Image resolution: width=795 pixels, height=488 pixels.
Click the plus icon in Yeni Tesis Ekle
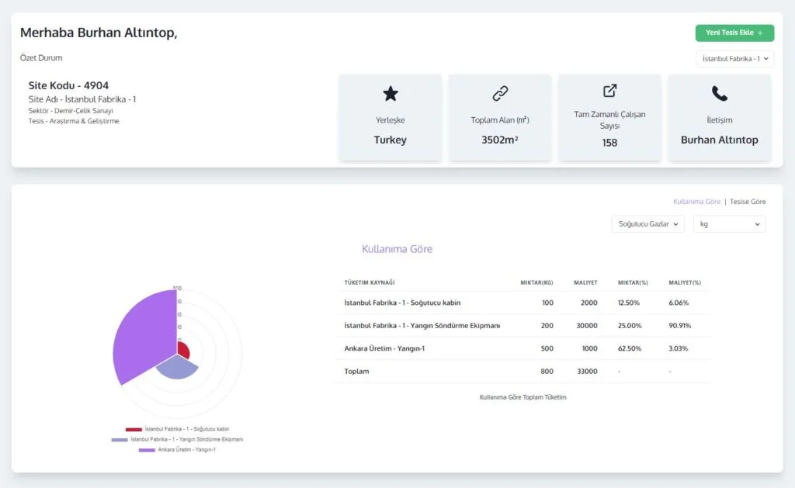(x=760, y=33)
